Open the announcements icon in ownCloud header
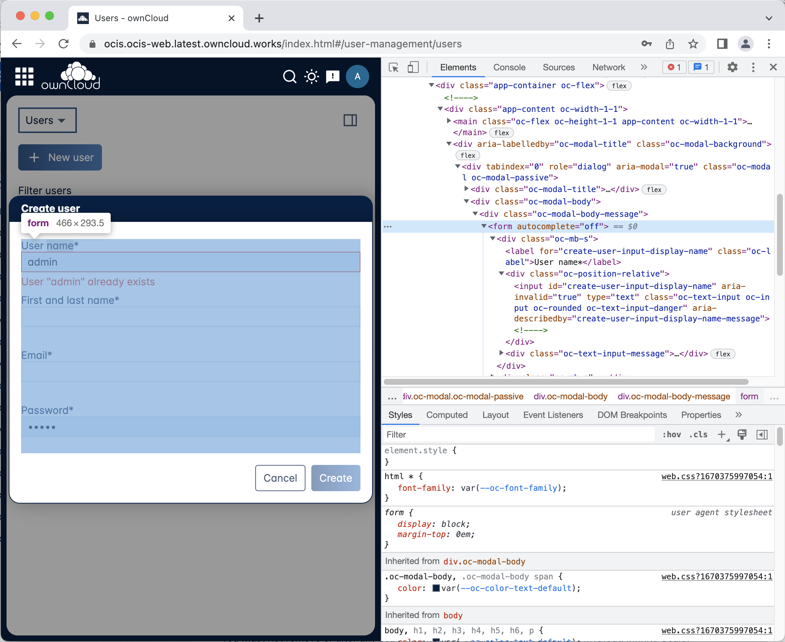Image resolution: width=785 pixels, height=642 pixels. [333, 76]
